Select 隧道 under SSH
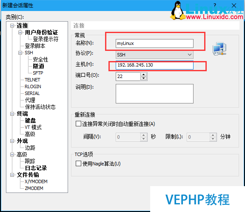This screenshot has width=245, height=212. coord(38,66)
